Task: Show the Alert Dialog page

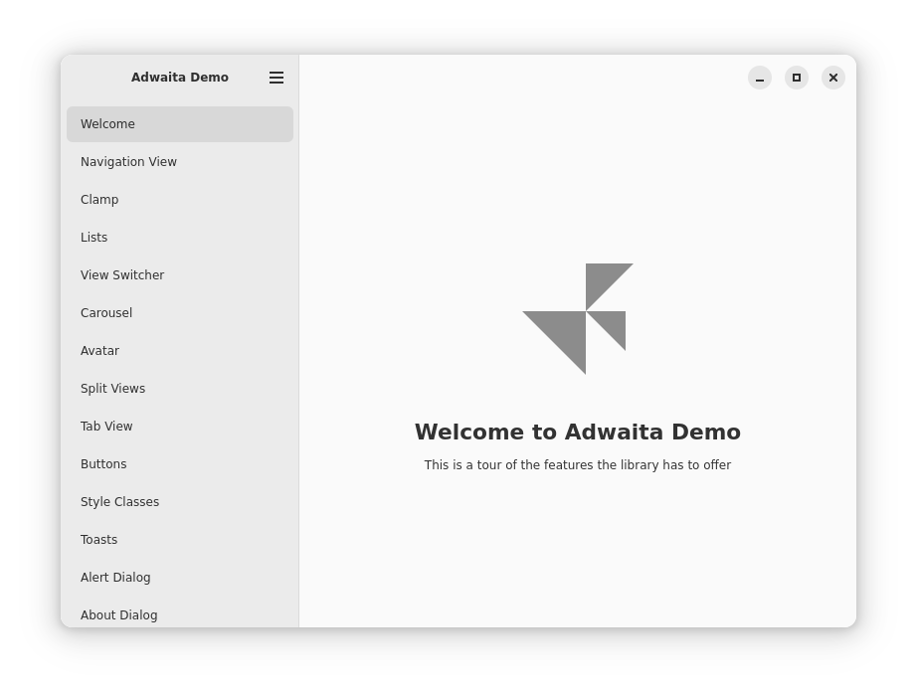Action: pyautogui.click(x=179, y=578)
